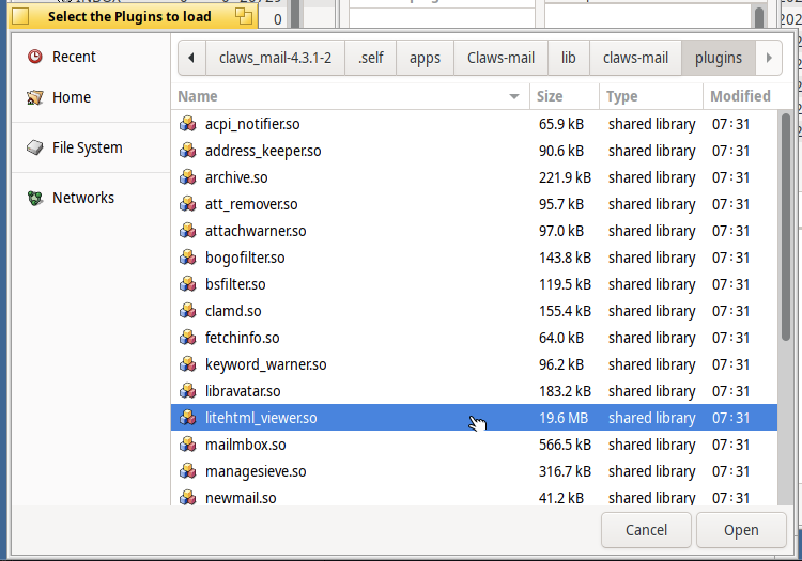Screen dimensions: 802x561
Task: Select the file name keyword_warner.so
Action: 266,364
